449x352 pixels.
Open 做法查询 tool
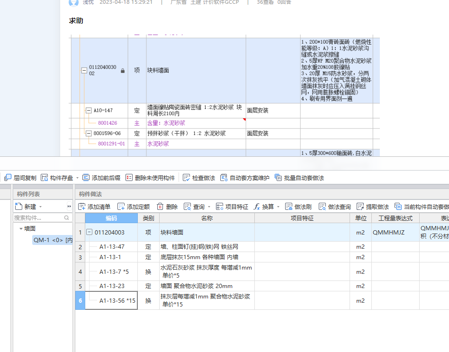335,207
